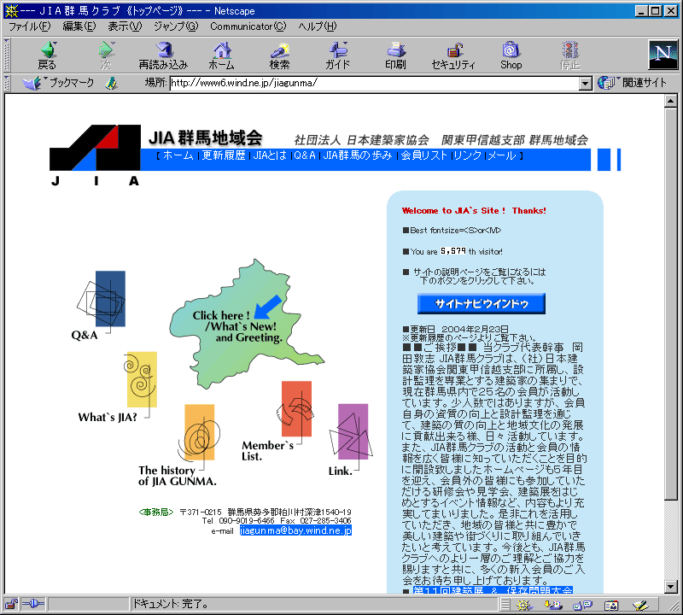683x615 pixels.
Task: Open Composer from the component bar
Action: tap(640, 605)
